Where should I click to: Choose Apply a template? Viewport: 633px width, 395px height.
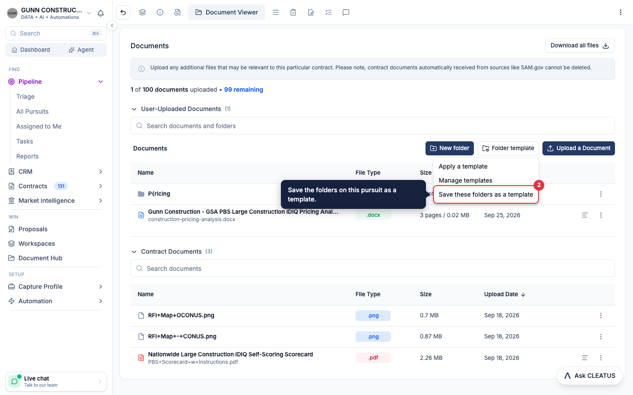(x=486, y=166)
